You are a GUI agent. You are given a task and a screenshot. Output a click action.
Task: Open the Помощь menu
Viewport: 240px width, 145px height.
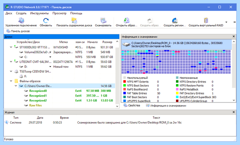point(76,13)
